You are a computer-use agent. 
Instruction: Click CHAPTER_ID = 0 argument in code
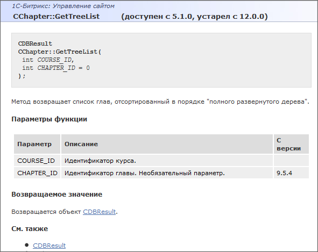click(x=63, y=68)
